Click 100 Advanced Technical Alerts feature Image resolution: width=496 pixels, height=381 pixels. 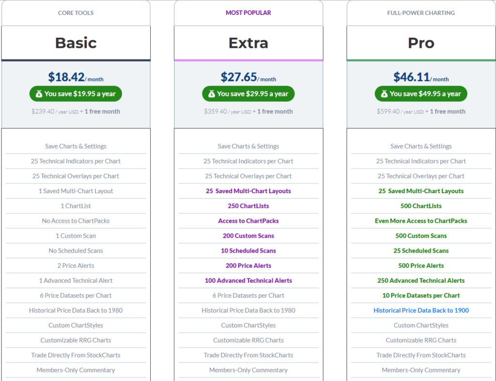tap(248, 280)
